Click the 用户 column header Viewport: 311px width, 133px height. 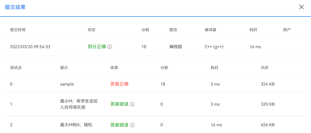(287, 30)
